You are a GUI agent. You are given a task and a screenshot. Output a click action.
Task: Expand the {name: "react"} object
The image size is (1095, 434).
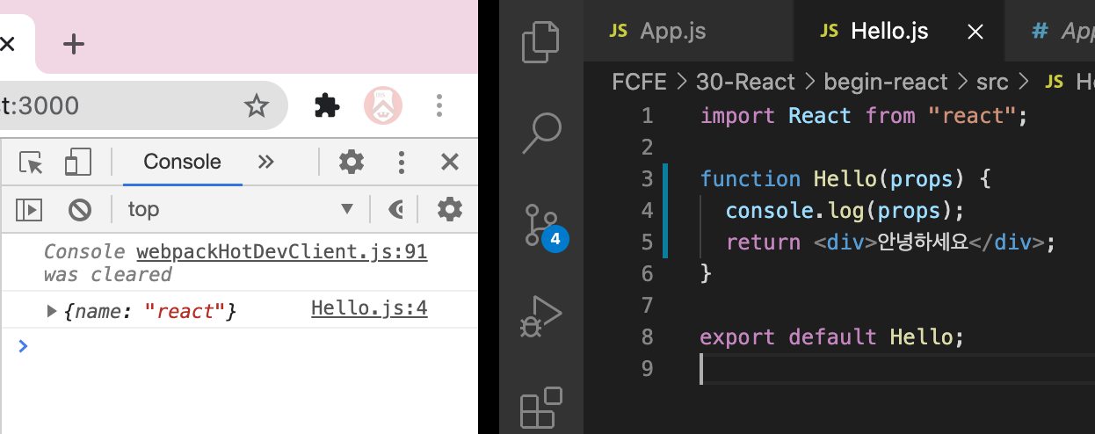(52, 310)
